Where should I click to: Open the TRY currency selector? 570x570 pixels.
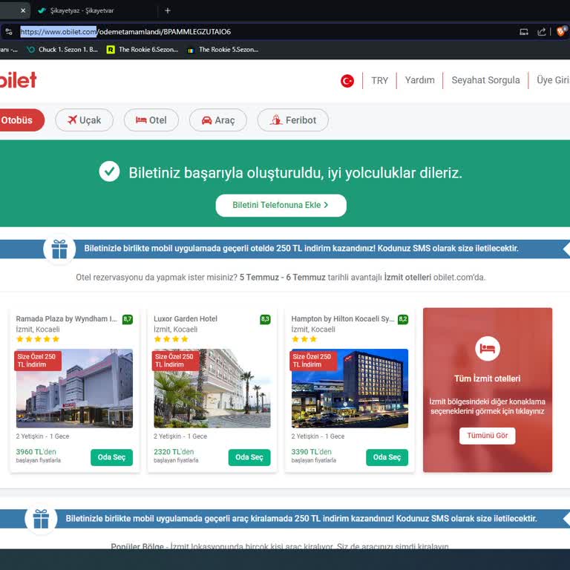pos(379,80)
